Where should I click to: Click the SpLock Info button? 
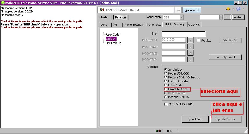click(195, 119)
